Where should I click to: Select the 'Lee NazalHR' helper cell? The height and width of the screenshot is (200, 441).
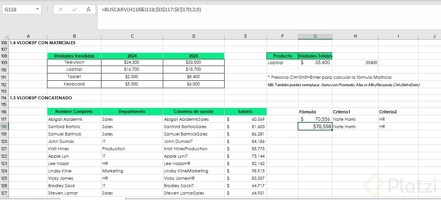(x=194, y=163)
